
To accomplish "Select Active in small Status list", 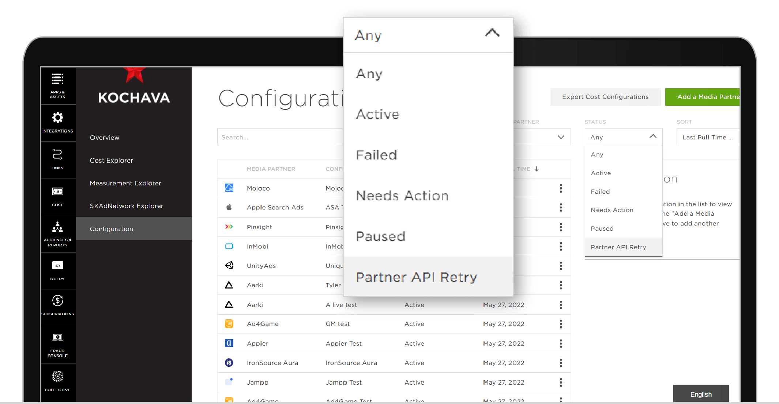I will (624, 173).
